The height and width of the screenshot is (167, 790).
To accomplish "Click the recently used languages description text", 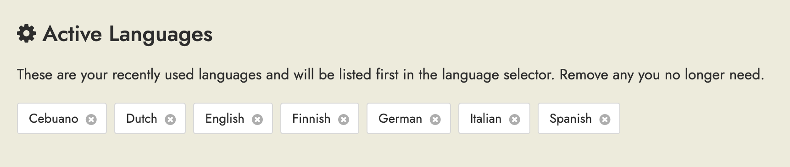I will point(390,74).
